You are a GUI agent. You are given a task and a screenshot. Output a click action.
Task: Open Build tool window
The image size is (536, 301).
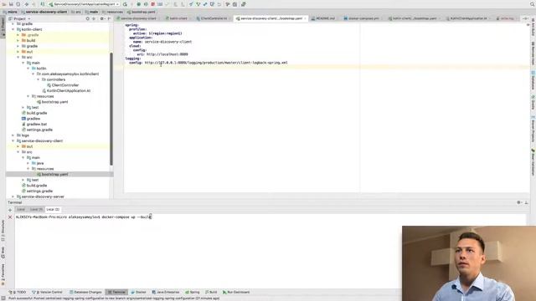click(211, 292)
